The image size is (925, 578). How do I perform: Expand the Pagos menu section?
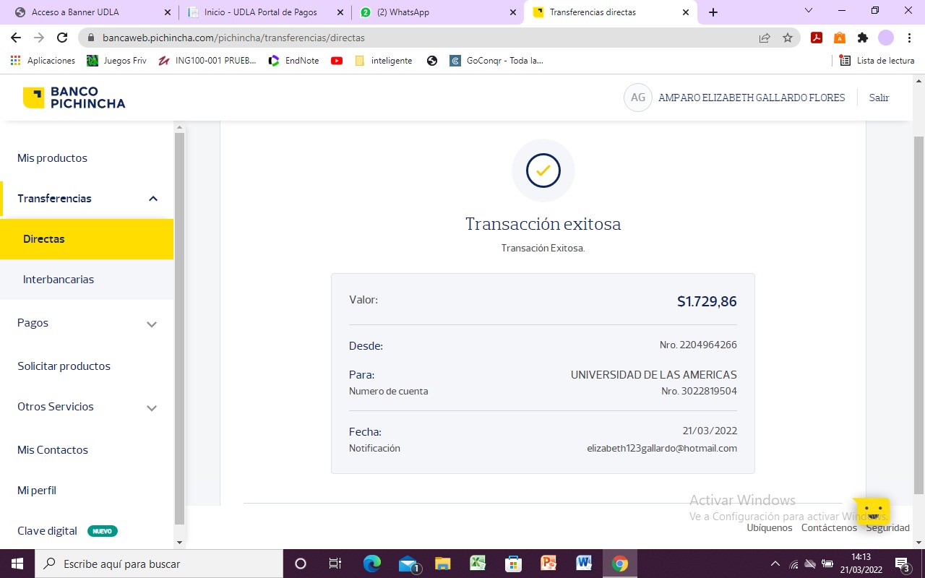(152, 324)
